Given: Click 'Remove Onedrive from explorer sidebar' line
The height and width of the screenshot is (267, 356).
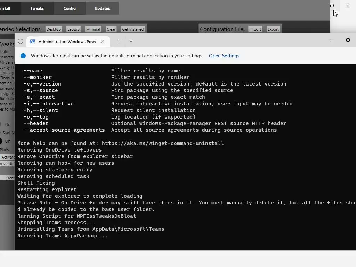Looking at the screenshot, I should (x=75, y=156).
